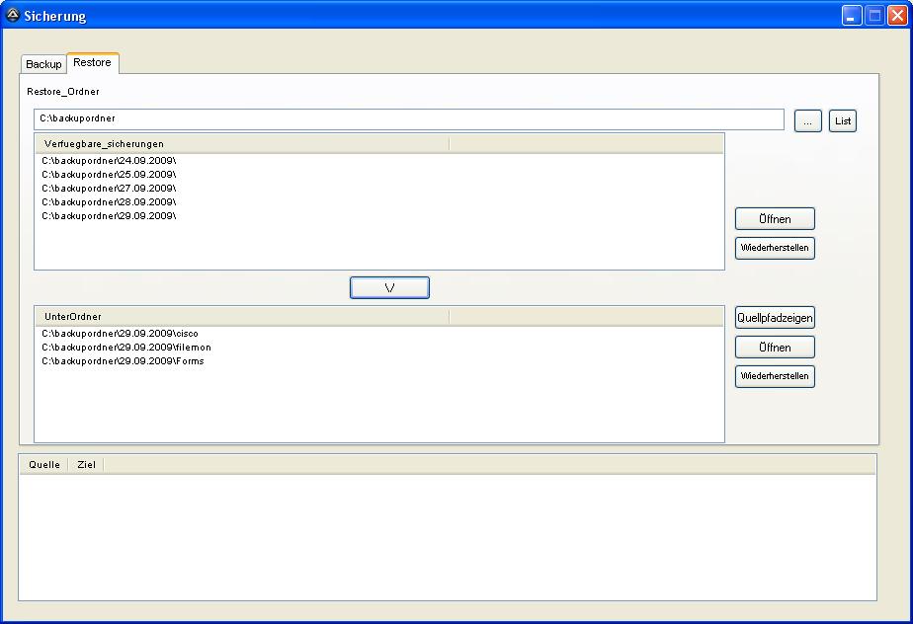This screenshot has height=624, width=913.
Task: Select the cisco subfolder entry
Action: coord(120,334)
